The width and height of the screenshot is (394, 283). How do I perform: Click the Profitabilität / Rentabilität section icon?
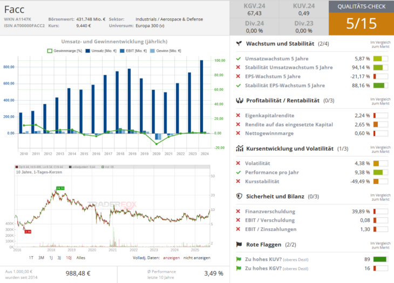click(240, 101)
